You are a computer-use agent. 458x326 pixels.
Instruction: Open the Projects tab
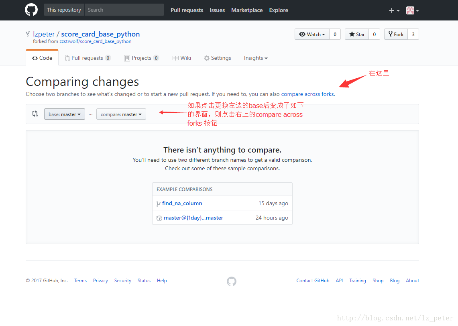point(141,58)
